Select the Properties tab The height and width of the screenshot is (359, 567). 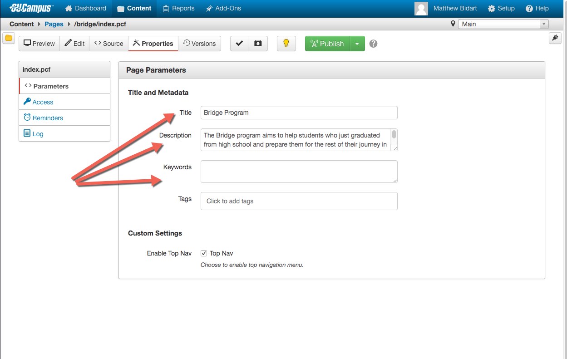[x=153, y=44]
